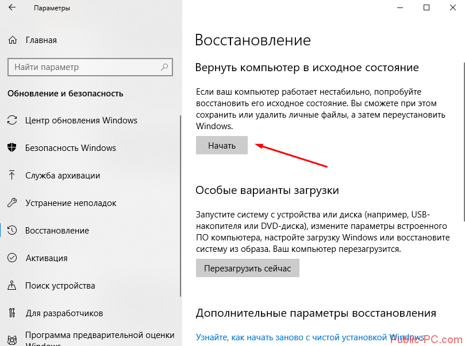Click the locator icon for Поиск устройства
This screenshot has width=465, height=346.
12,285
